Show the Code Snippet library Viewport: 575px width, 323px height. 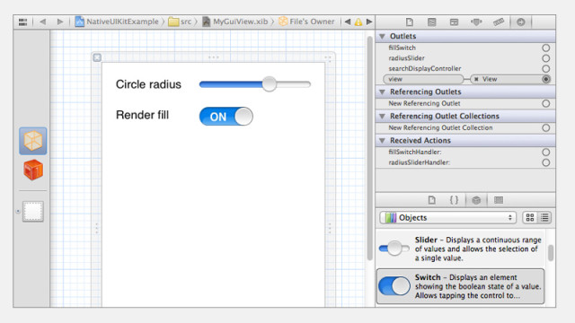click(454, 200)
